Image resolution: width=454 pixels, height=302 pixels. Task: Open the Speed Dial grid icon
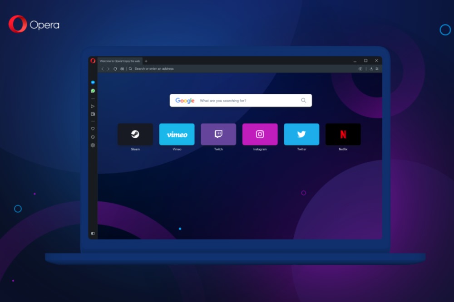coord(122,69)
